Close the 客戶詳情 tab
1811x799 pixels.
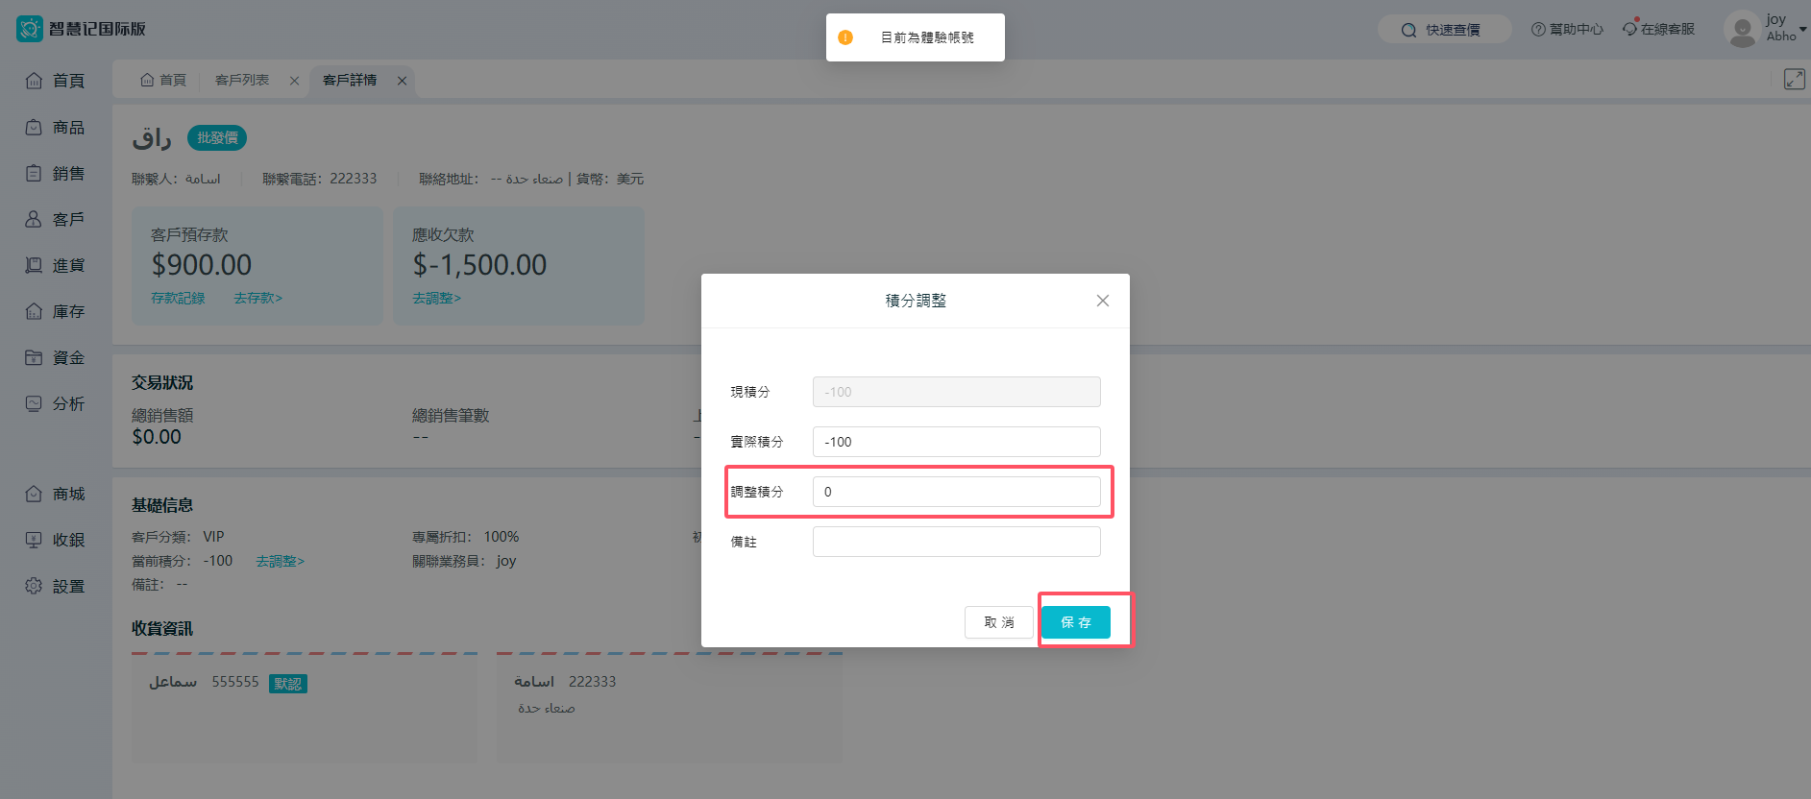[x=403, y=81]
